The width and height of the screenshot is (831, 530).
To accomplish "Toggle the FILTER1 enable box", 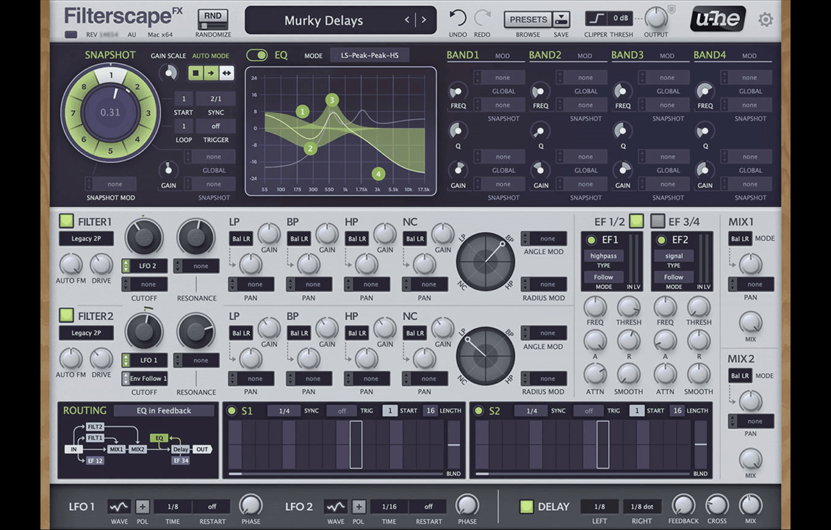I will pyautogui.click(x=66, y=221).
